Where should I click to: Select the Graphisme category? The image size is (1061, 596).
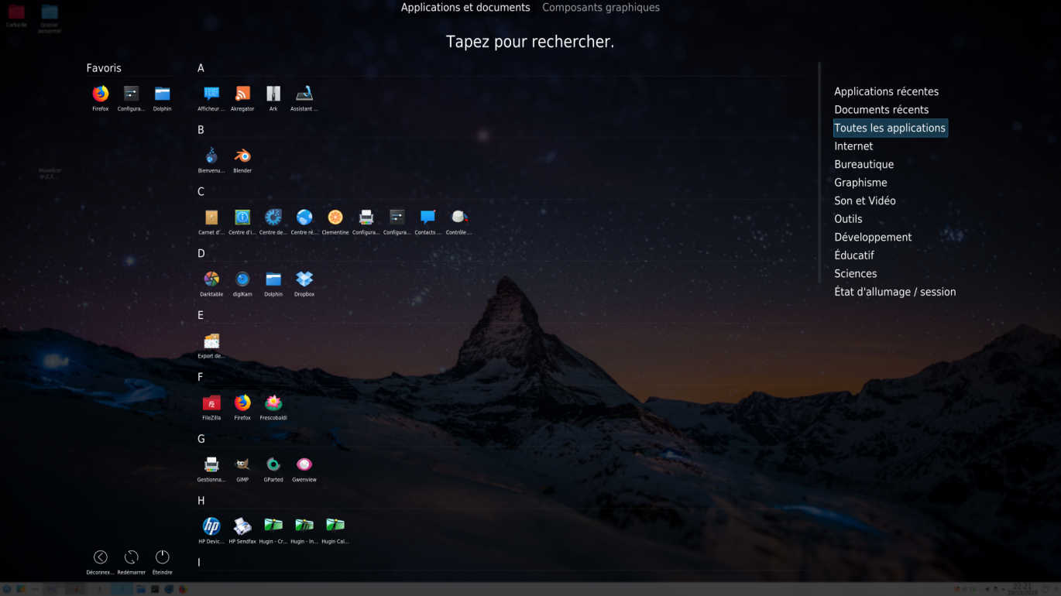click(860, 183)
